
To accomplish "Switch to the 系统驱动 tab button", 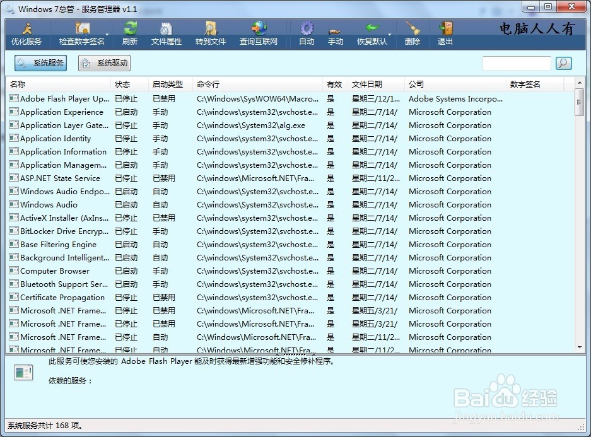I will [105, 63].
